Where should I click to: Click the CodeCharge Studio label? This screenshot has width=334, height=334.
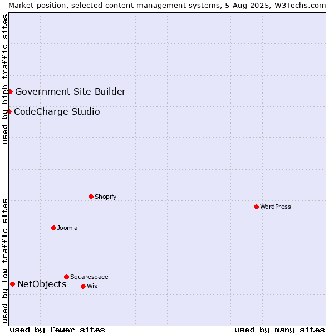coord(57,112)
